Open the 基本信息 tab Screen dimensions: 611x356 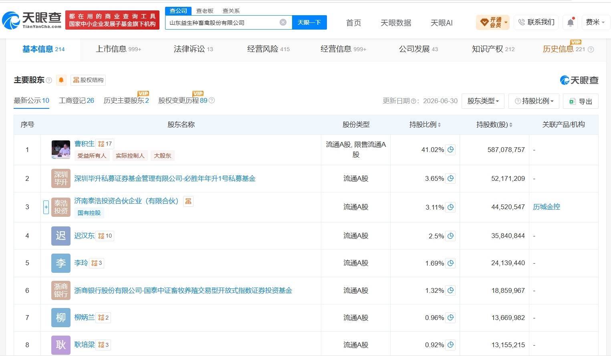coord(43,49)
